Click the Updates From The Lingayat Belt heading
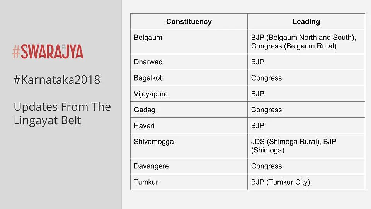The image size is (371, 209). pos(62,113)
